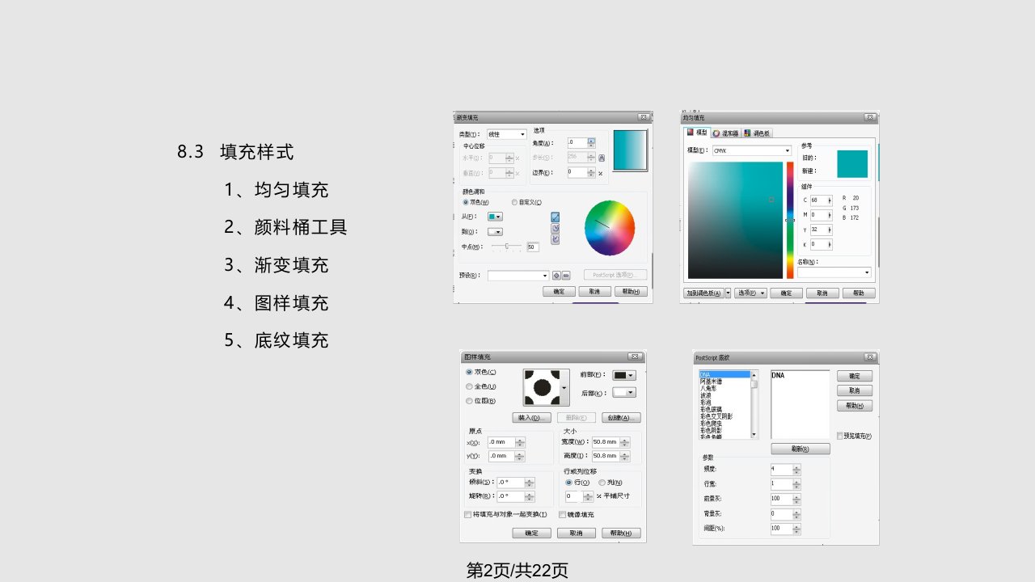Select DNA in the PostScript texture list
Viewport: 1035px width, 582px height.
coord(724,374)
